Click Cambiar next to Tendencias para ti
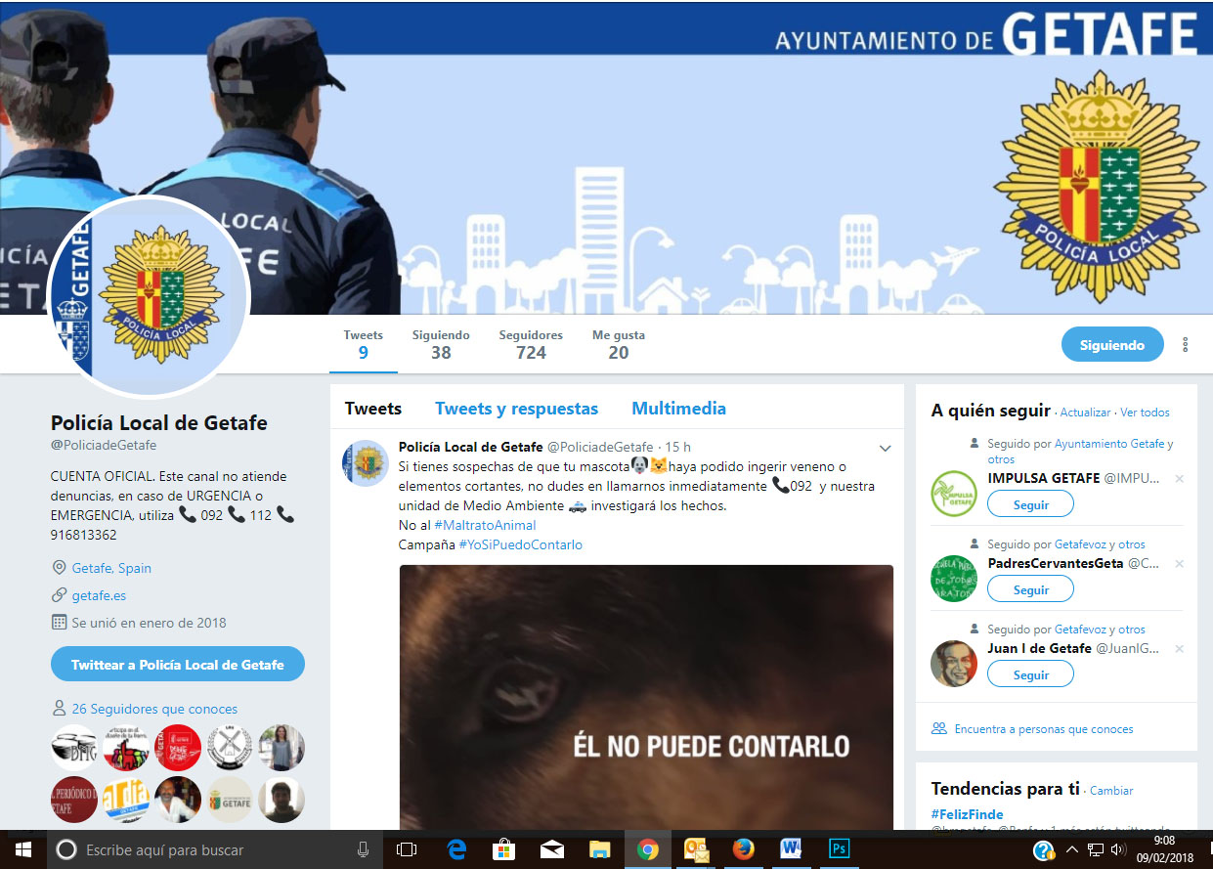Viewport: 1213px width, 869px height. (1111, 791)
